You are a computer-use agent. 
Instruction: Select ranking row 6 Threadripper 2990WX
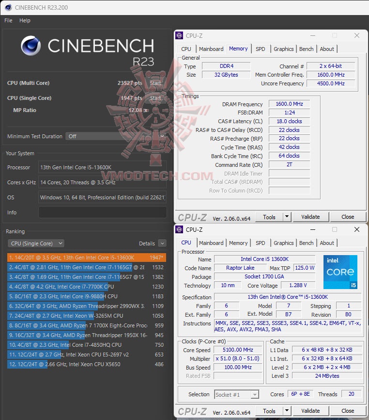(x=87, y=306)
